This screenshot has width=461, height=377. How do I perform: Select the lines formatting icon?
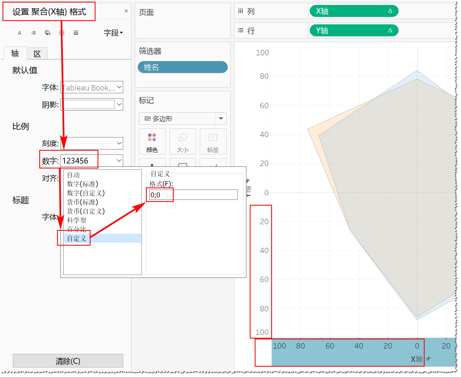(76, 33)
